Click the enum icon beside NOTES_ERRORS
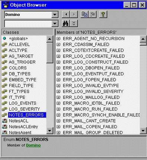This screenshot has height=160, width=147. pos(4,115)
